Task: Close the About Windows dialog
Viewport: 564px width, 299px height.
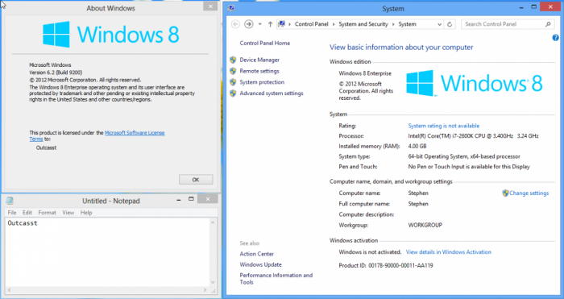Action: click(210, 6)
